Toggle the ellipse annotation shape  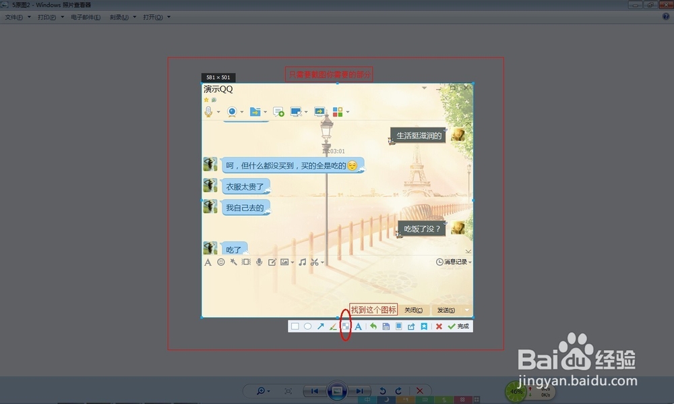(x=307, y=326)
